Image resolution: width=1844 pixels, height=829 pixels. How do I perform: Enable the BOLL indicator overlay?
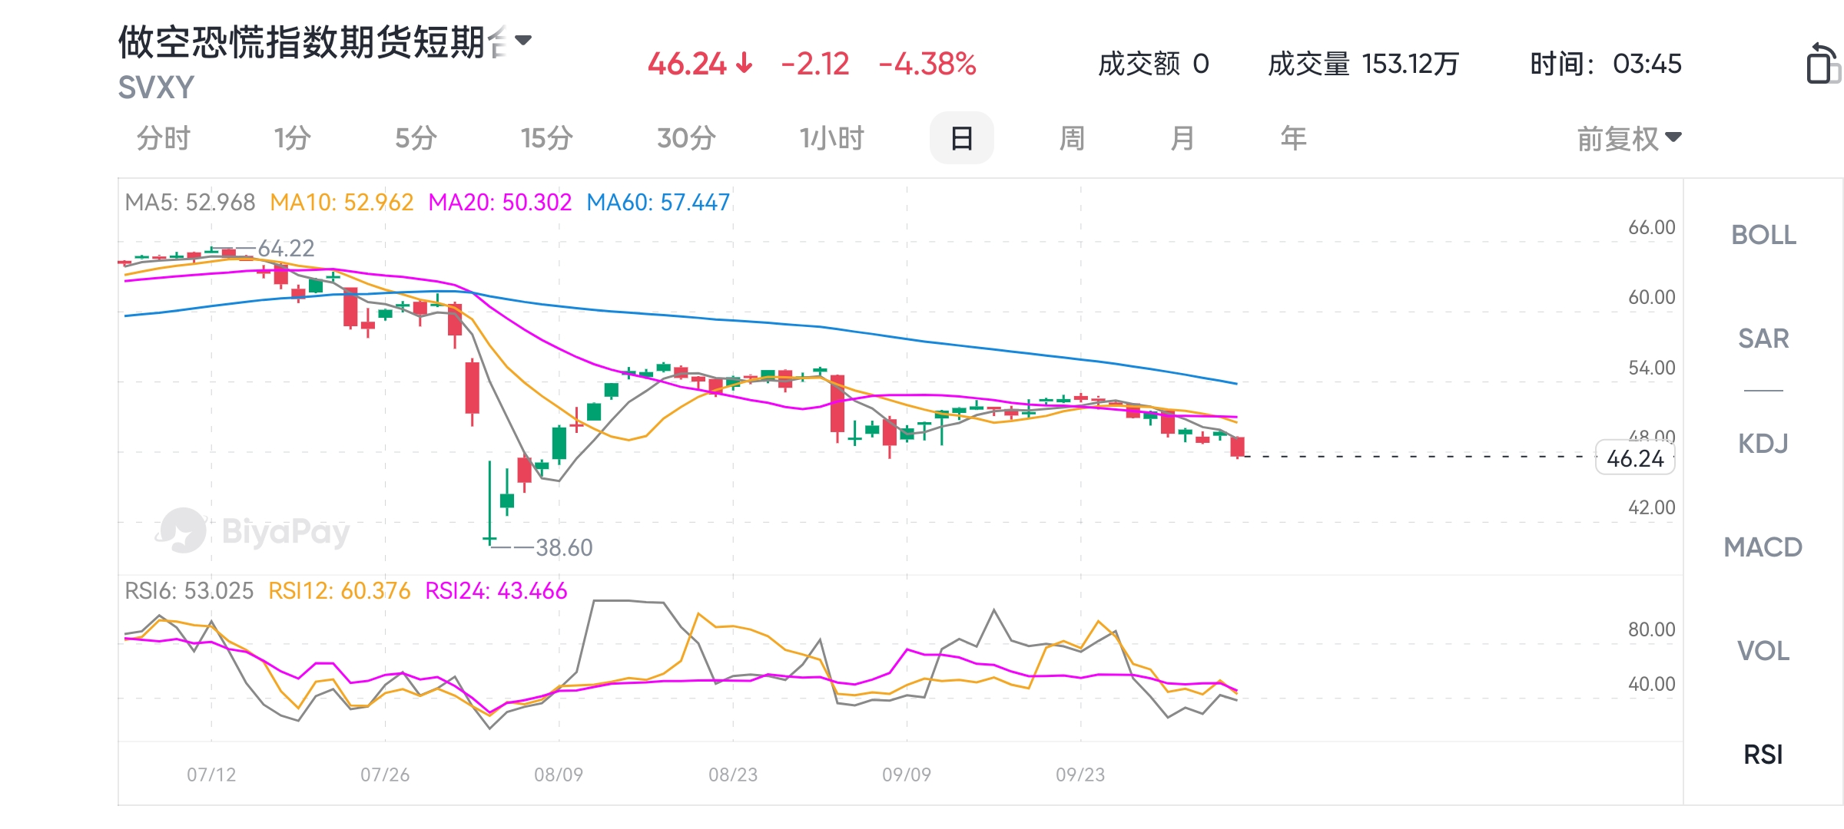1763,235
